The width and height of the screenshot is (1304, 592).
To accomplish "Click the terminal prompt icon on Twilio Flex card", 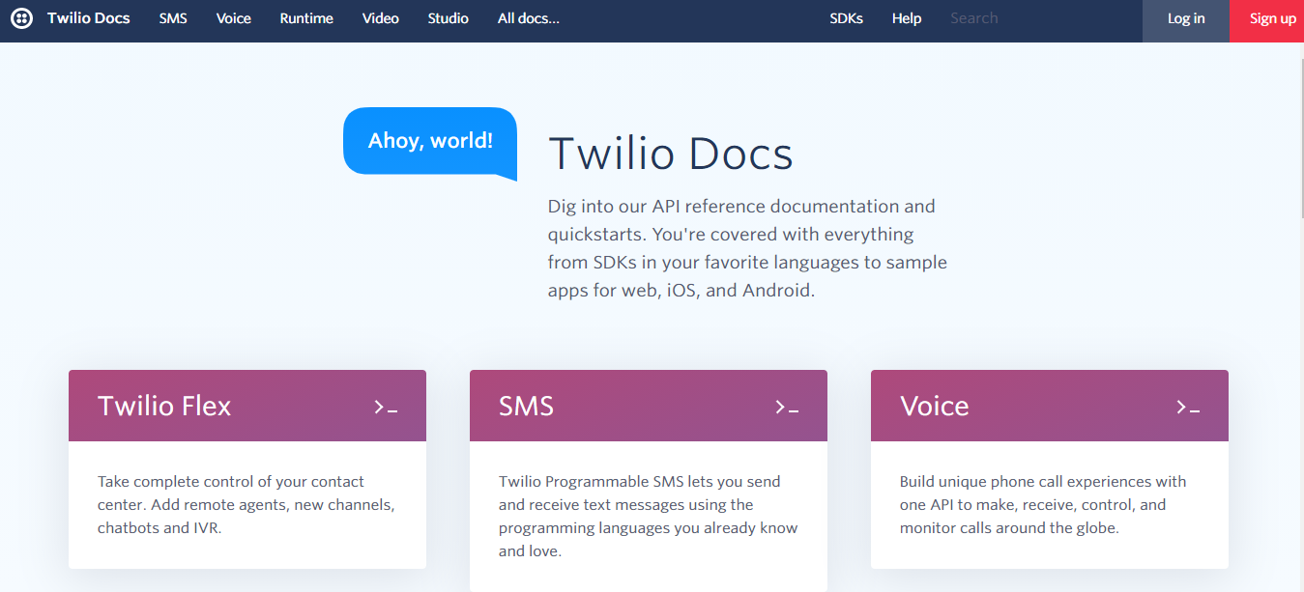I will [x=386, y=408].
